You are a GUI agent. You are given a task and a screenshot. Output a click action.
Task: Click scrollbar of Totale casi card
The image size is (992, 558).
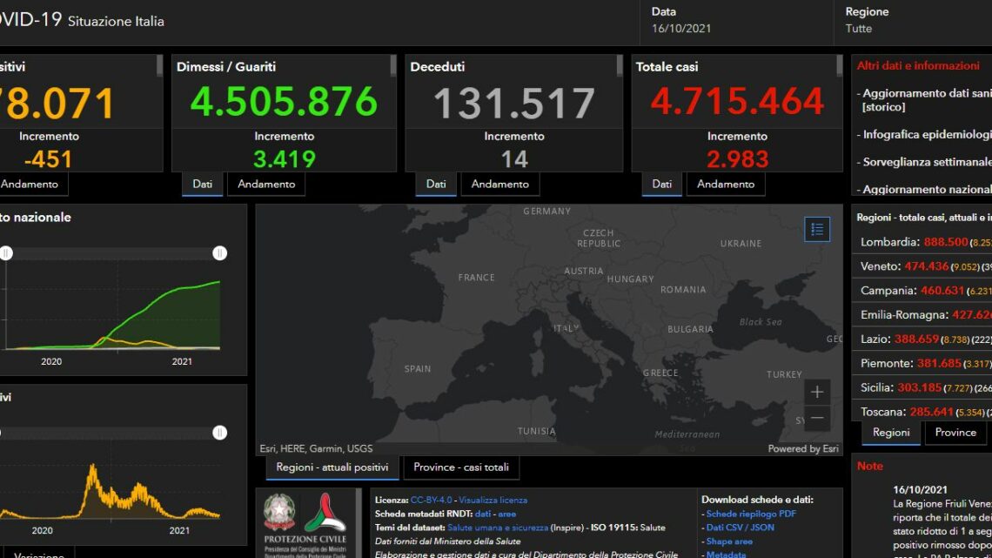[x=840, y=66]
